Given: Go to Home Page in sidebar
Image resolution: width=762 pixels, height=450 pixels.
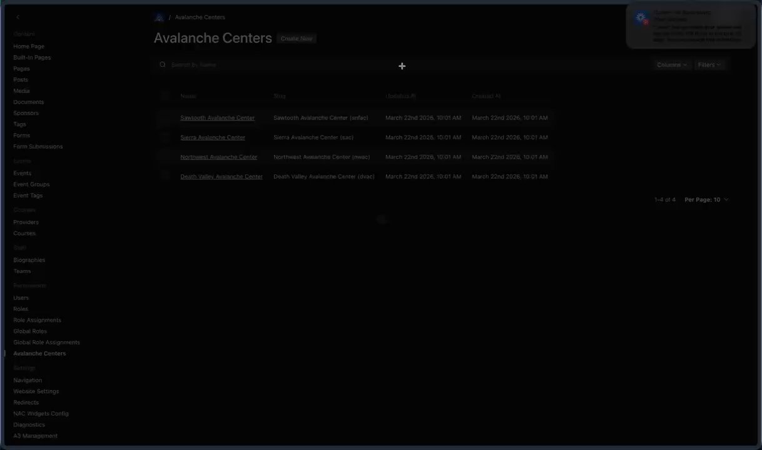Looking at the screenshot, I should [29, 46].
